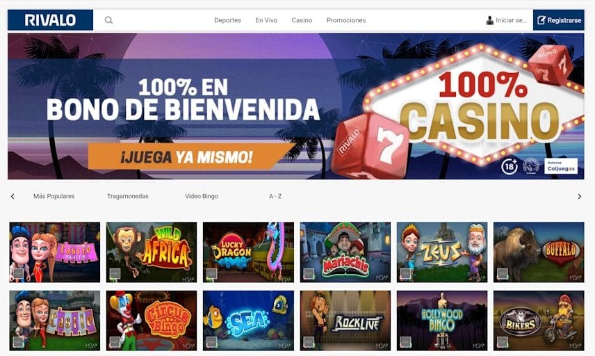Open the Wild Africa game thumbnail

152,252
